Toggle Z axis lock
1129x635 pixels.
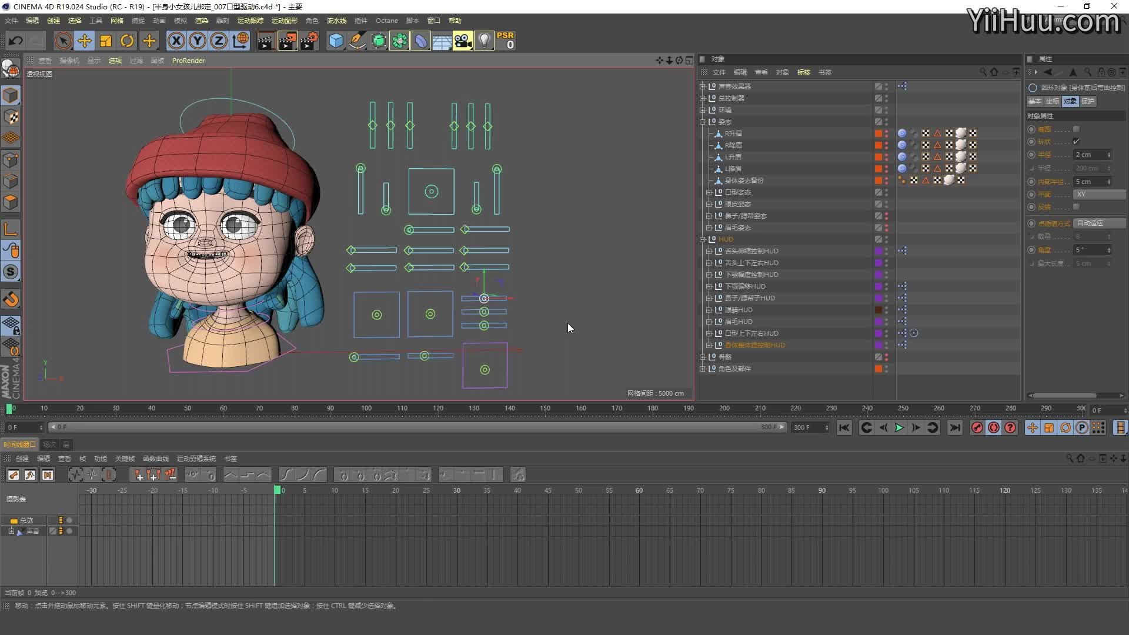219,41
